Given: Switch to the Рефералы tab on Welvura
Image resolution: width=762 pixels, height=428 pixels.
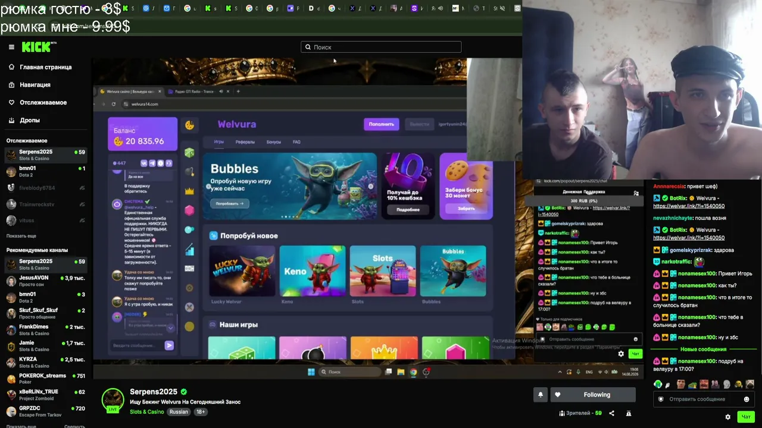Looking at the screenshot, I should (x=245, y=142).
